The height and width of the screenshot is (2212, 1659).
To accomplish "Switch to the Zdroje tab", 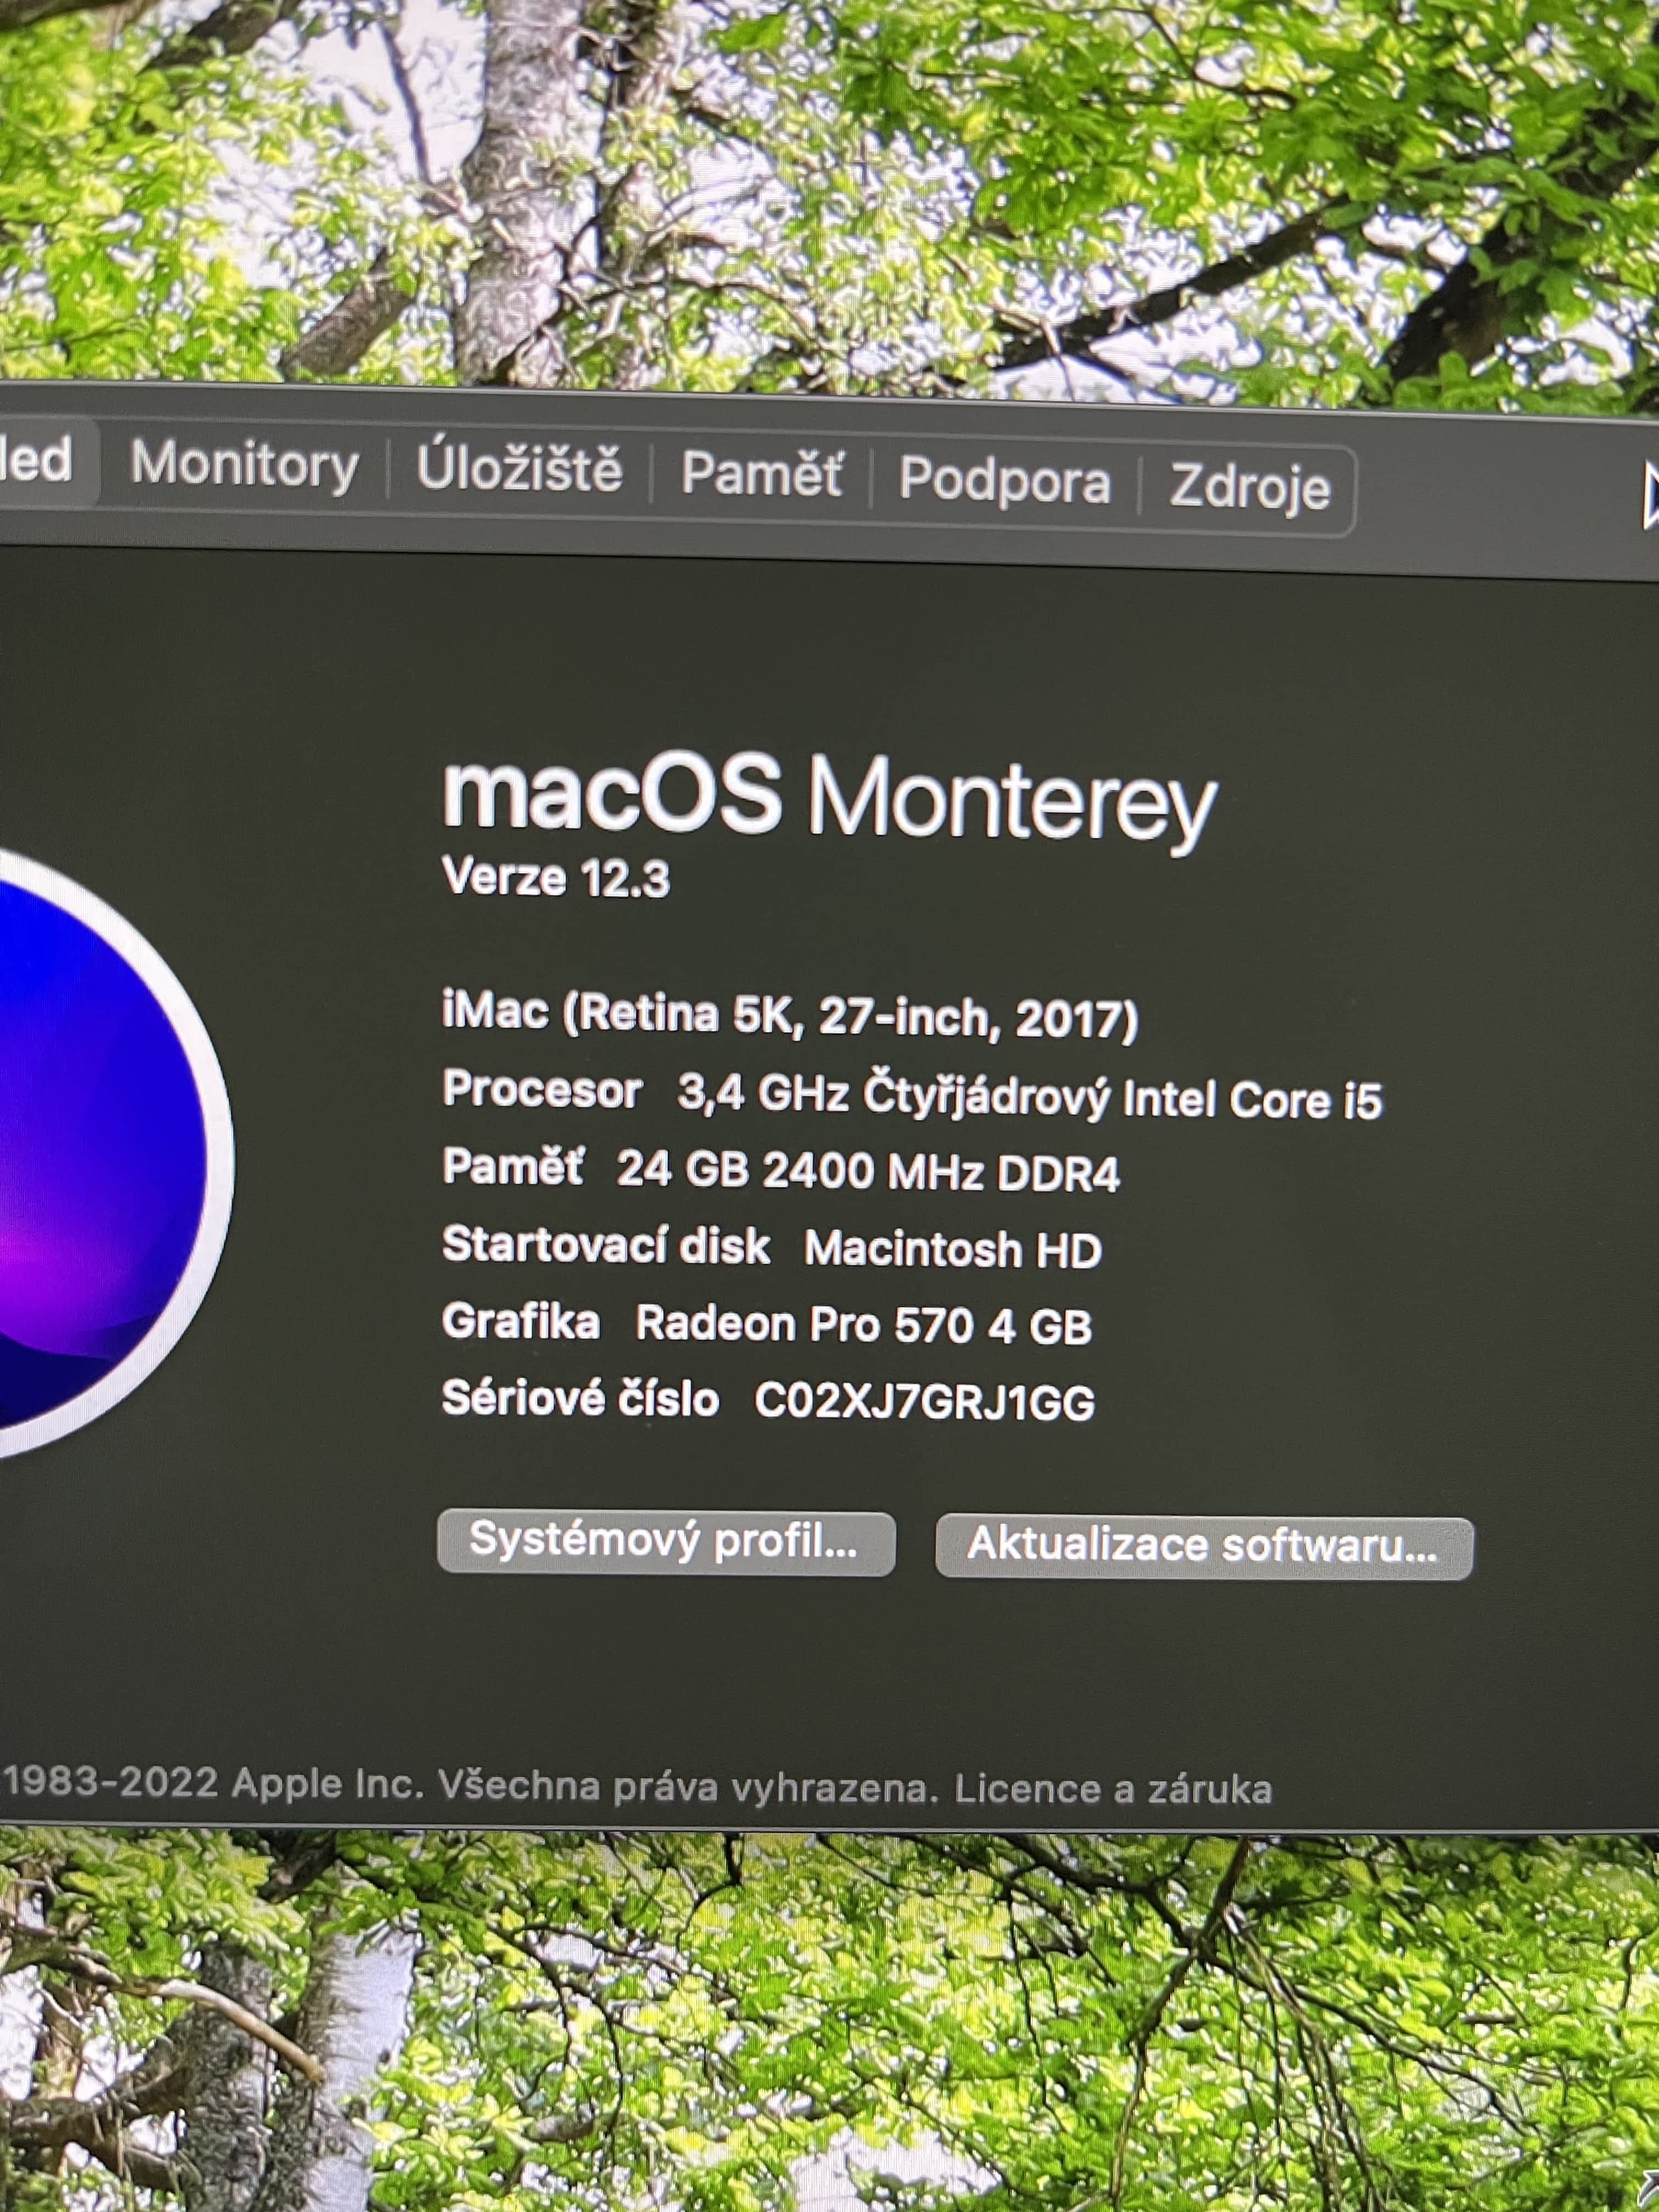I will [1249, 487].
